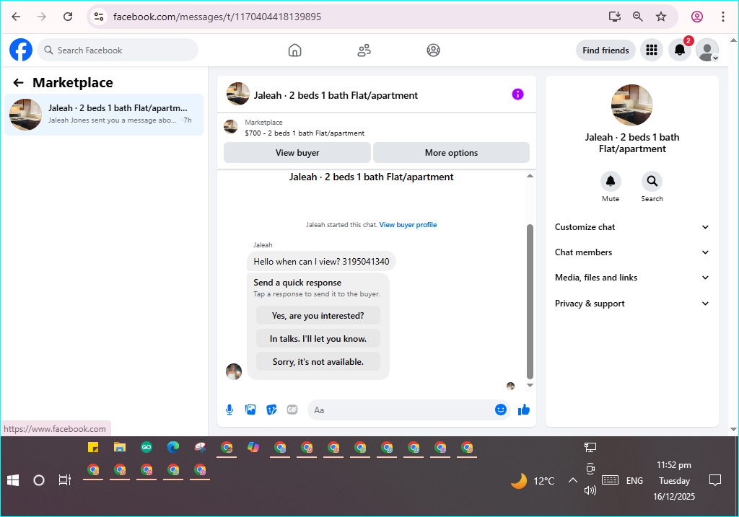Image resolution: width=739 pixels, height=517 pixels.
Task: Expand Media, files and links section
Action: click(x=631, y=278)
